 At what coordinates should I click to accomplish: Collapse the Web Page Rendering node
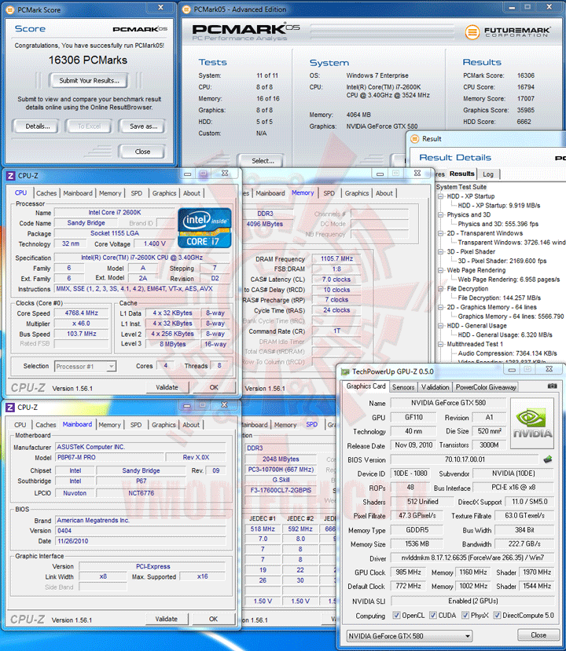point(440,270)
